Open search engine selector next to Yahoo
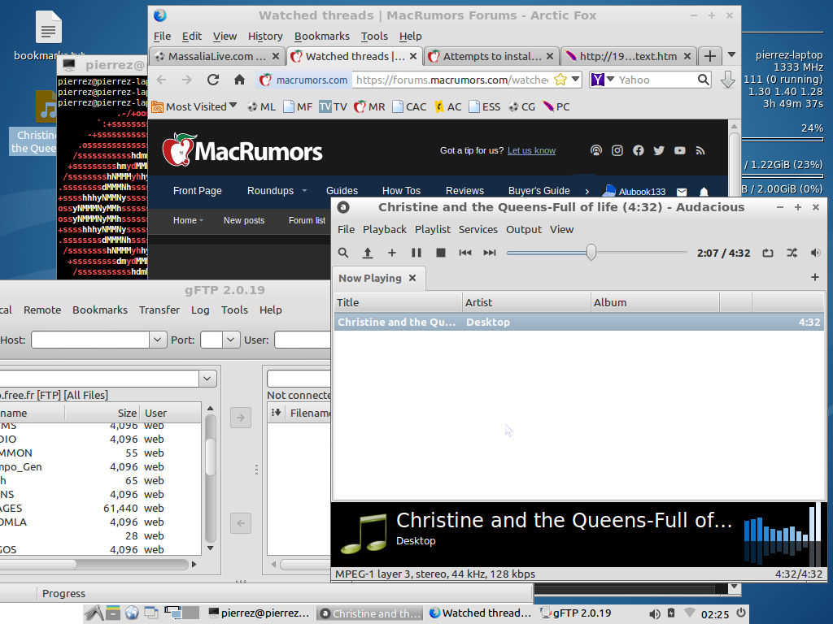833x624 pixels. pos(610,80)
